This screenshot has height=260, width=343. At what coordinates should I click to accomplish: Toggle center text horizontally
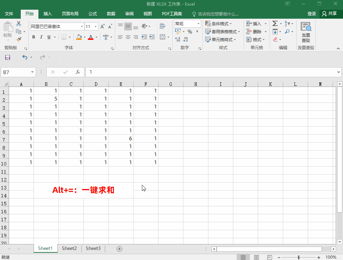(x=128, y=37)
